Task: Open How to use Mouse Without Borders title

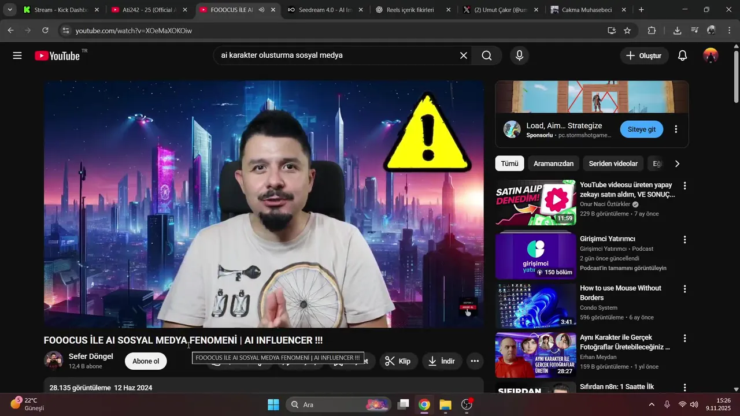Action: click(620, 293)
